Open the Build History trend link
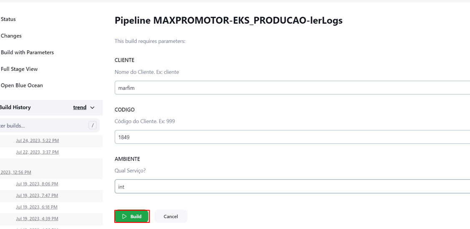The image size is (470, 229). (x=80, y=107)
